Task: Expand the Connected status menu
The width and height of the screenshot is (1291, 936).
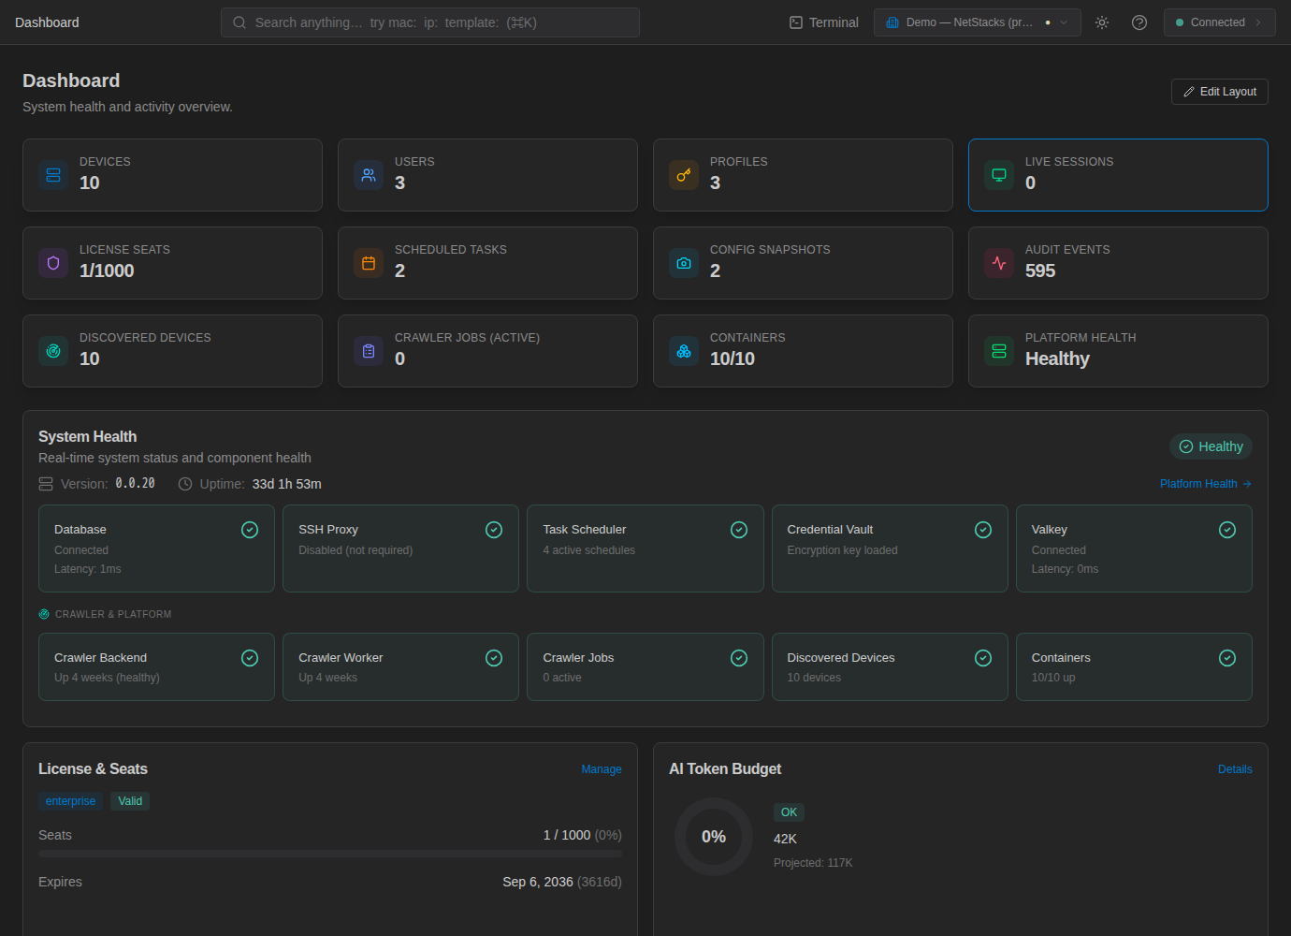Action: pos(1220,22)
